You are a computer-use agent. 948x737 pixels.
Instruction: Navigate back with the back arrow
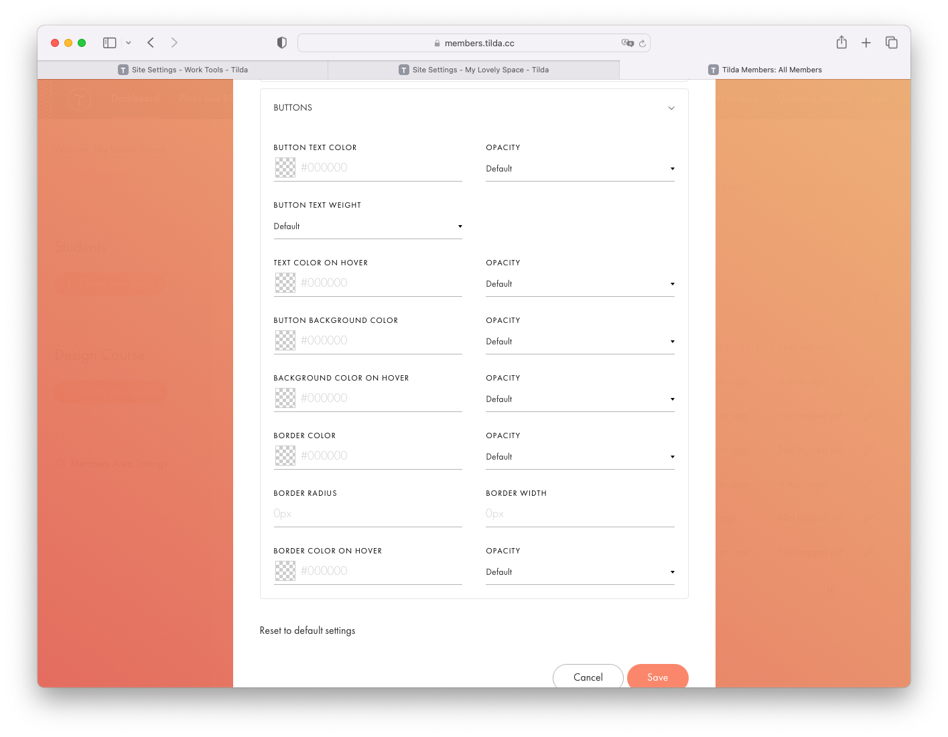pyautogui.click(x=150, y=42)
